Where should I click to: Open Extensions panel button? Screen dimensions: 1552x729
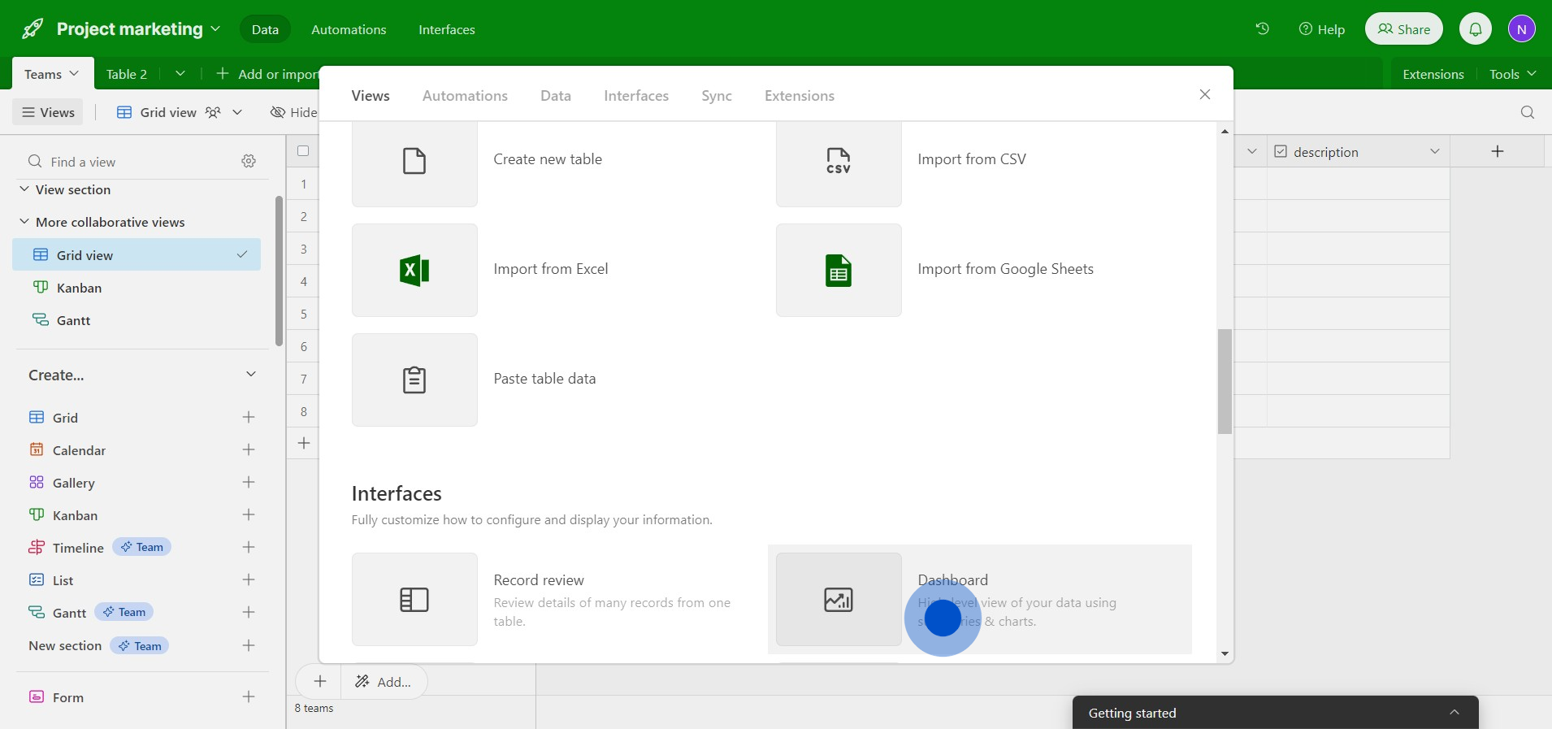[1433, 74]
